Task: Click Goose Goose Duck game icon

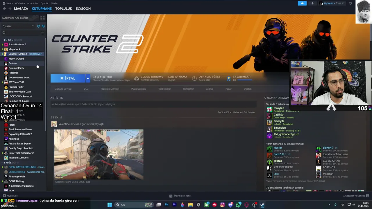Action: [x=6, y=78]
